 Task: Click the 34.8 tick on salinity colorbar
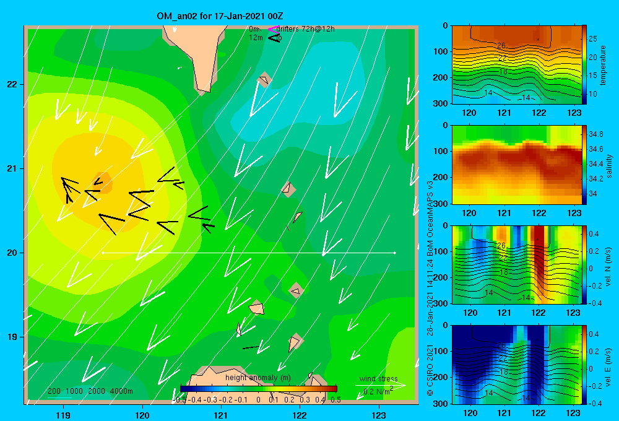click(x=595, y=134)
